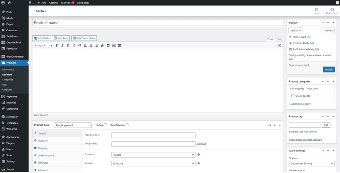Insert a bulleted list
340x173 pixels.
click(68, 45)
